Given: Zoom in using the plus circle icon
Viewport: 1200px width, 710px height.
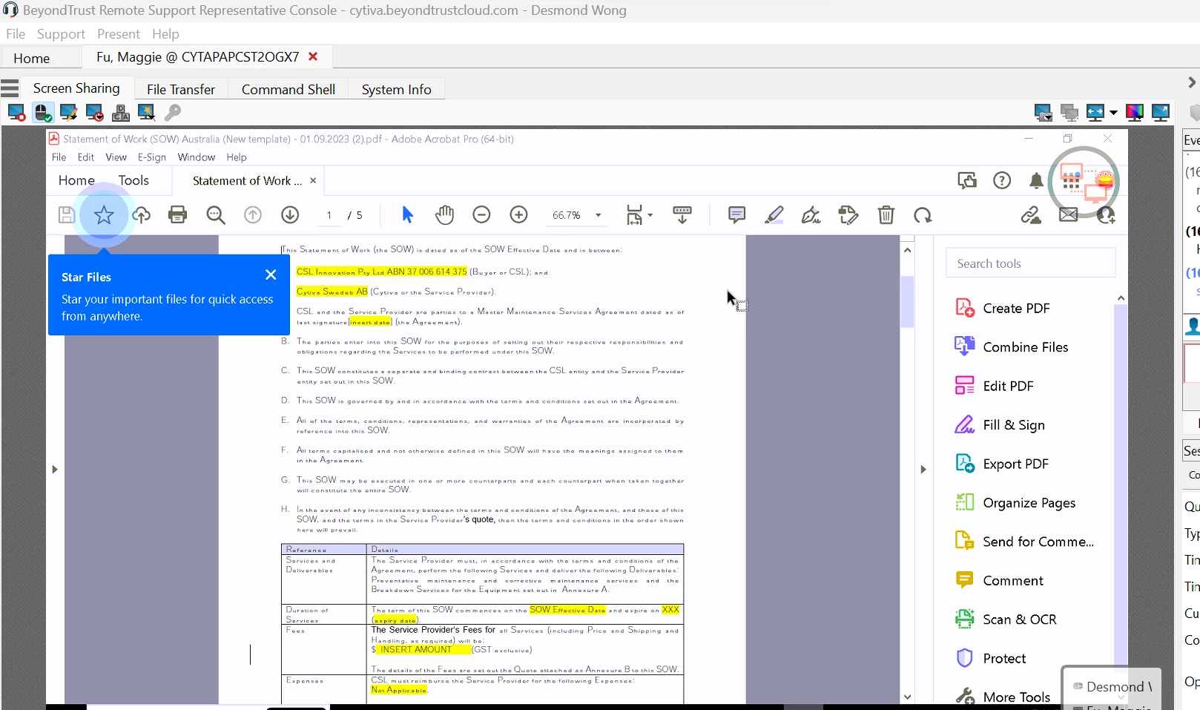Looking at the screenshot, I should (x=519, y=215).
